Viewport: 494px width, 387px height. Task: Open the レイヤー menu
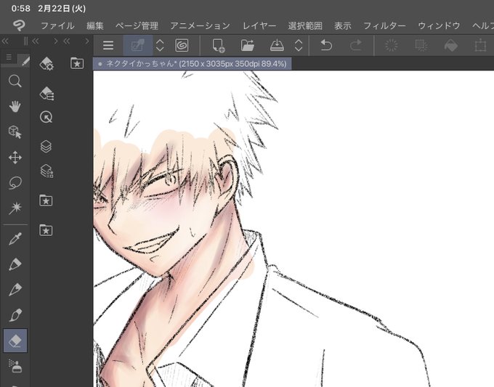tap(259, 25)
